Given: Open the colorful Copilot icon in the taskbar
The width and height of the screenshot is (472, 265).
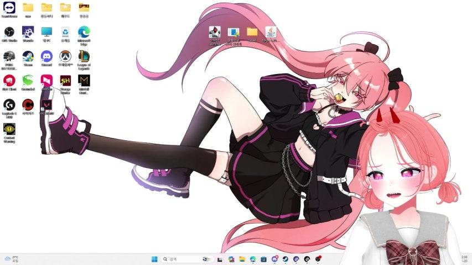Looking at the screenshot, I should click(231, 259).
